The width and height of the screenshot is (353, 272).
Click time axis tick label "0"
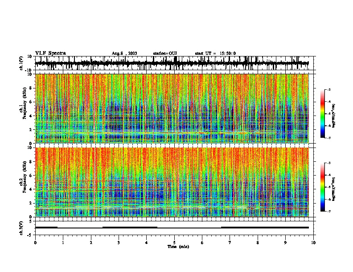pos(35,243)
